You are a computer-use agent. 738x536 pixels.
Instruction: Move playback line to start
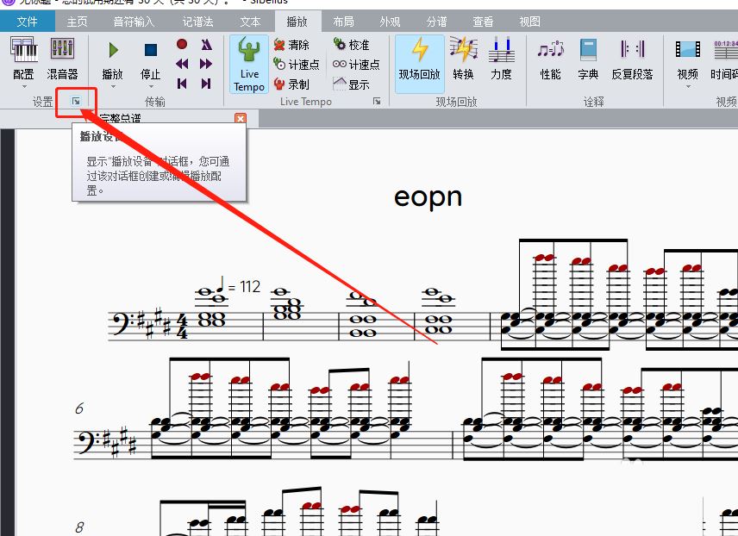pyautogui.click(x=182, y=84)
